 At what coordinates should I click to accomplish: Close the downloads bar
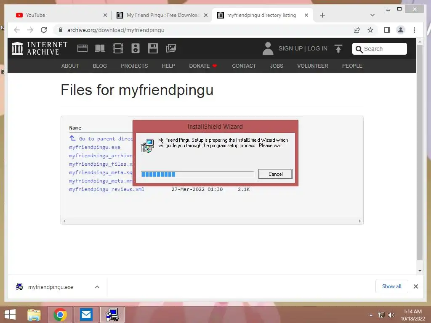pyautogui.click(x=416, y=286)
